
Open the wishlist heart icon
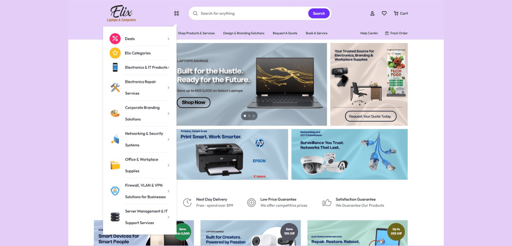pyautogui.click(x=384, y=13)
